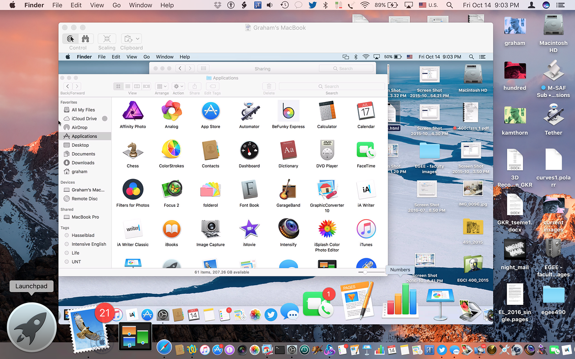Open the Arrange dropdown in Finder toolbar

tap(162, 86)
